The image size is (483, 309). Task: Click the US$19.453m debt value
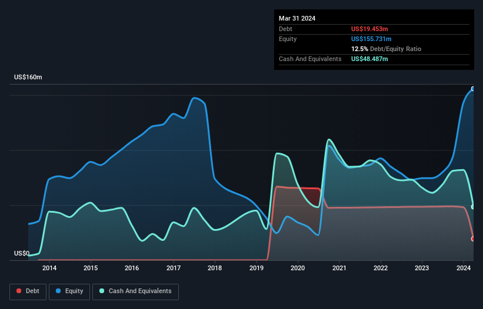(369, 29)
